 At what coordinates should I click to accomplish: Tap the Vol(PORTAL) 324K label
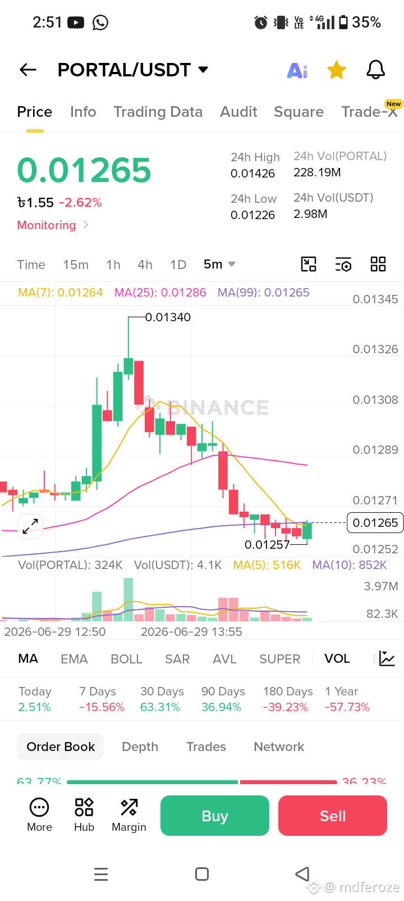[x=70, y=565]
